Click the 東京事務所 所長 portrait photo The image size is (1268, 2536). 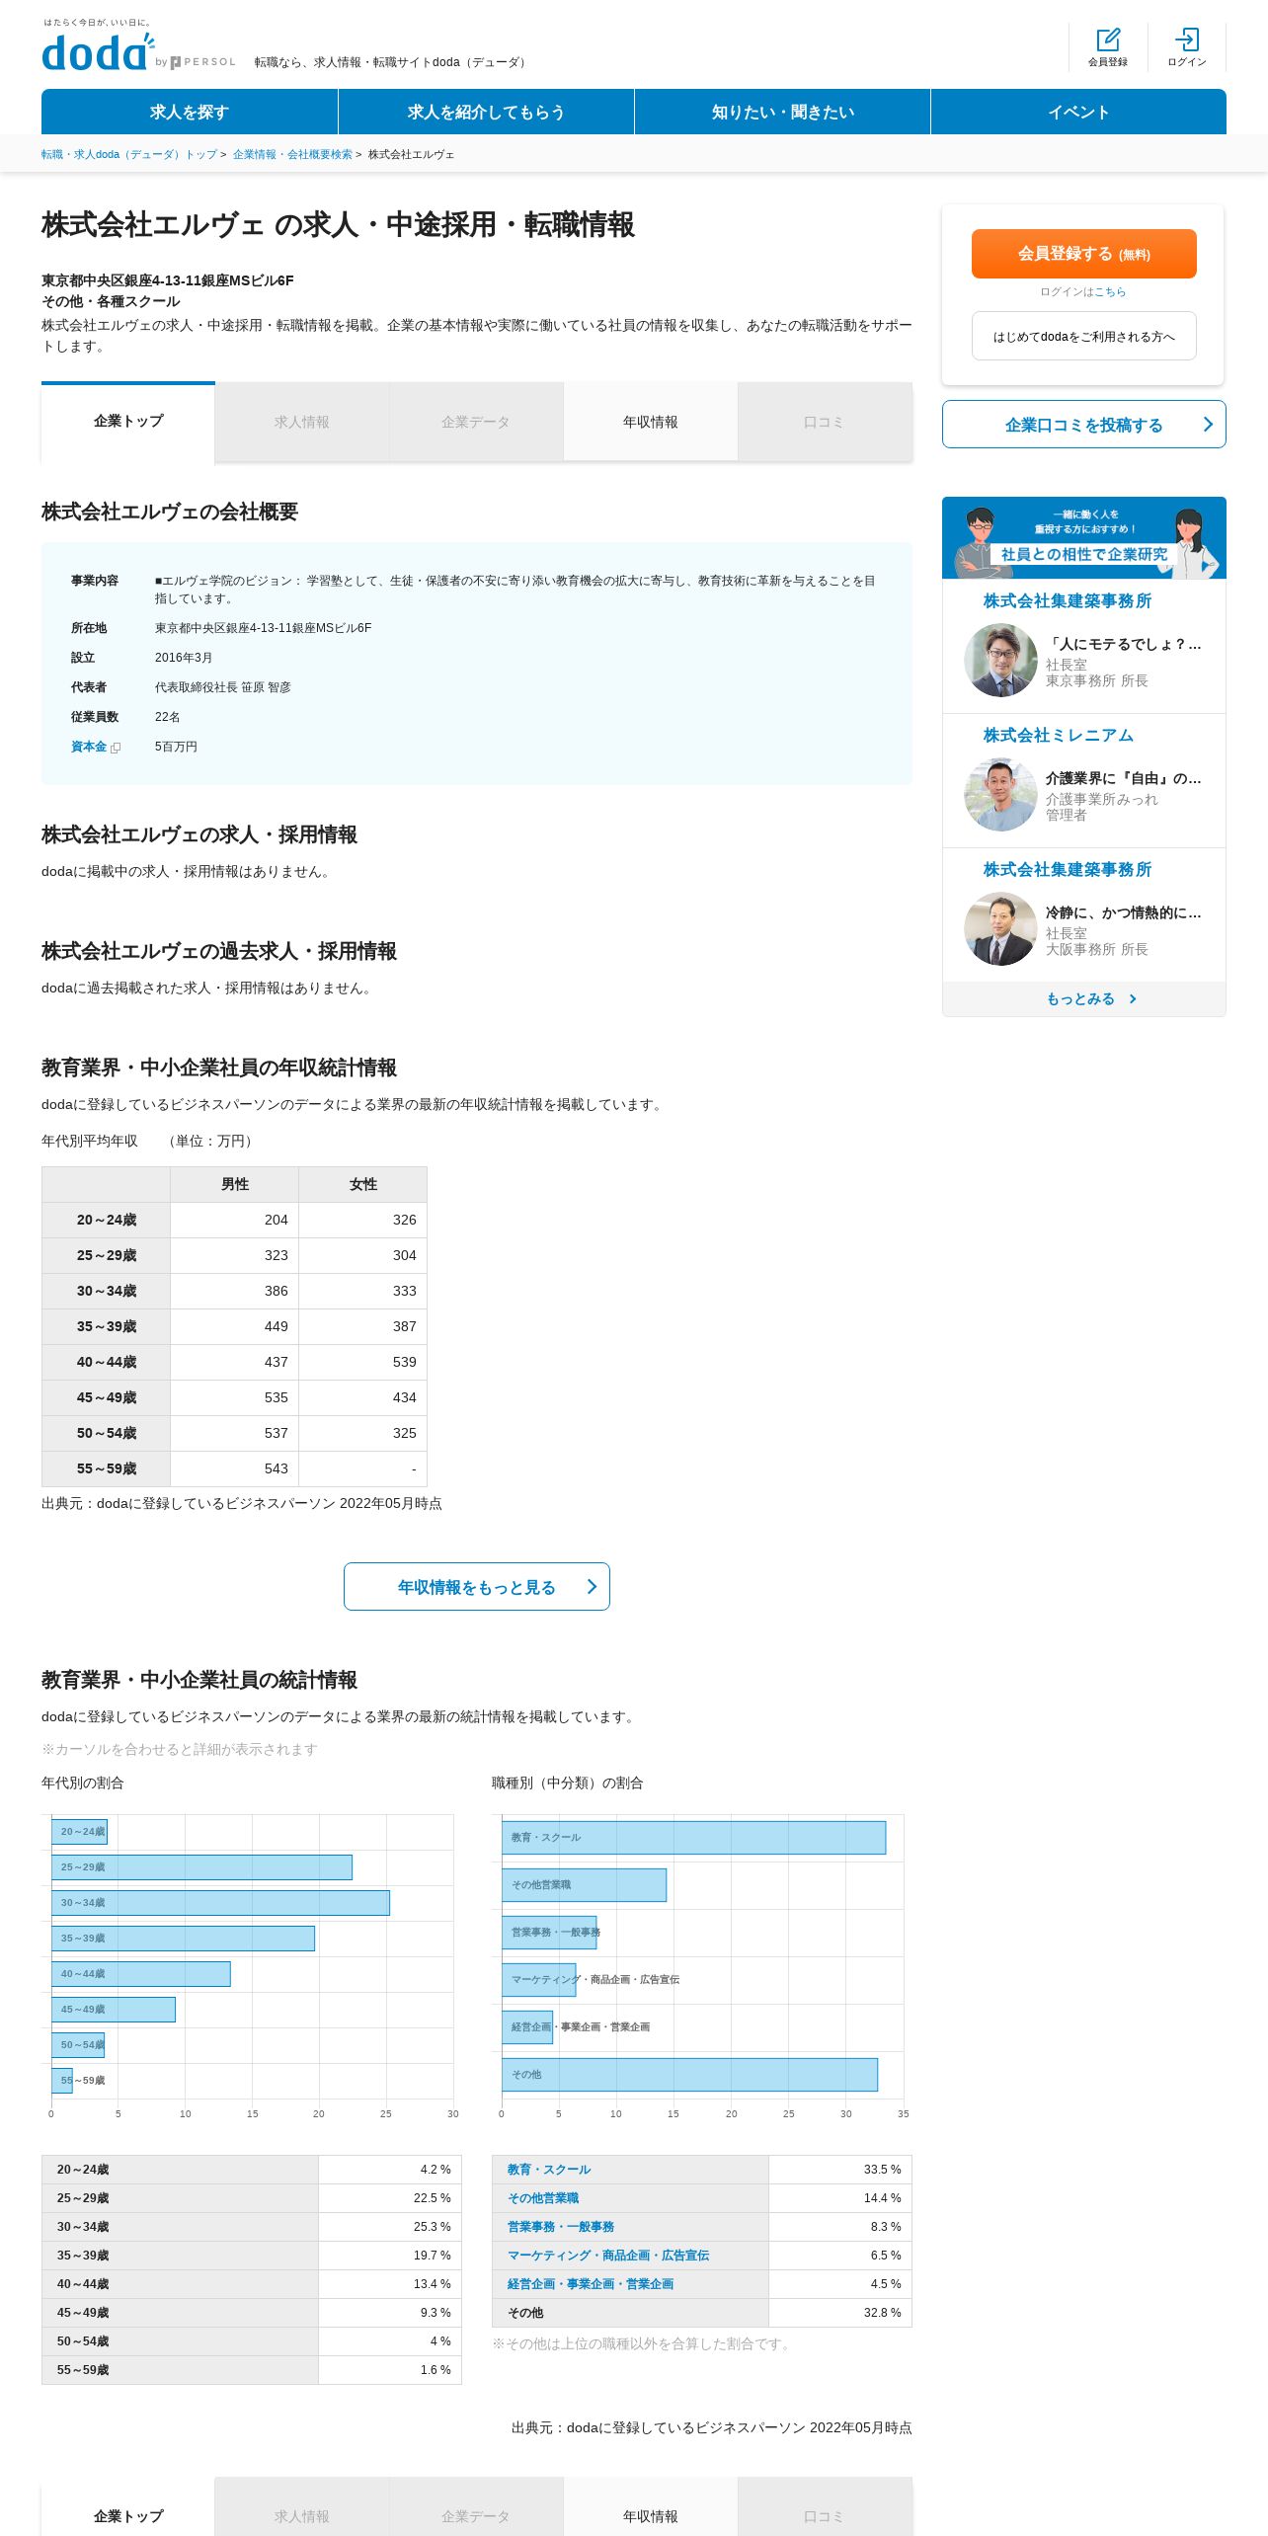[1000, 661]
